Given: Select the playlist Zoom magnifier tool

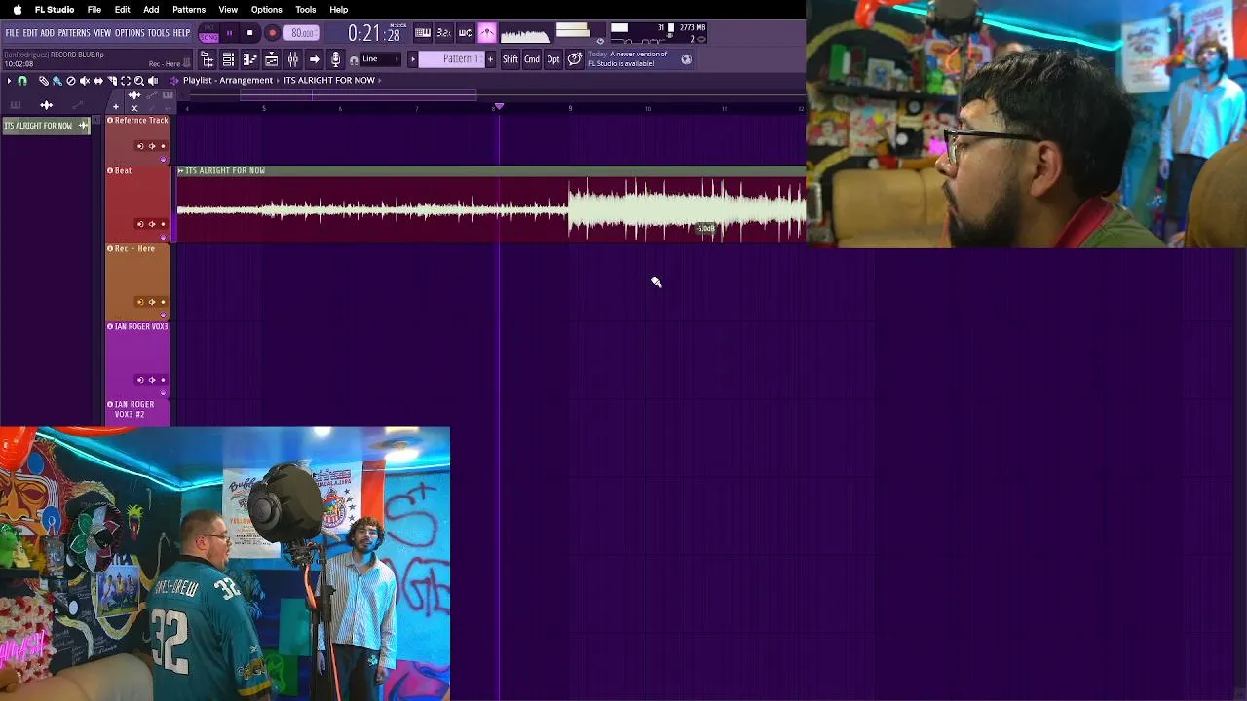Looking at the screenshot, I should click(139, 81).
